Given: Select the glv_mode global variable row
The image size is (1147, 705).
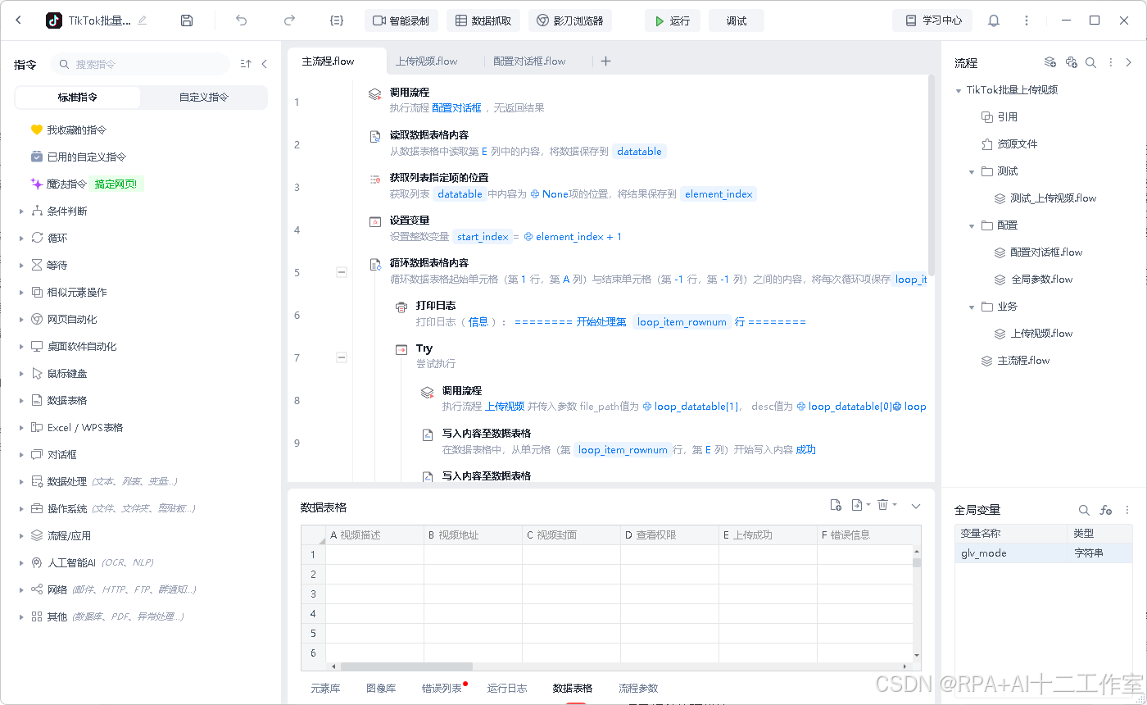Looking at the screenshot, I should pyautogui.click(x=1045, y=553).
